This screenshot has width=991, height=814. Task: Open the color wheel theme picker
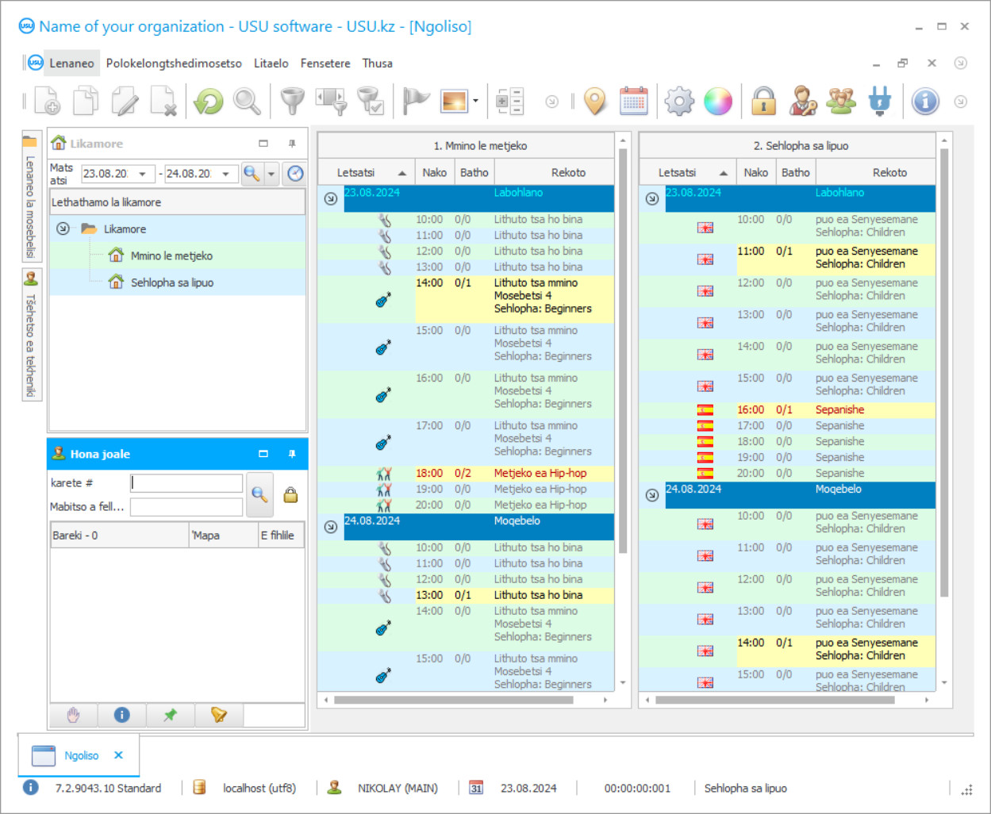pos(718,102)
